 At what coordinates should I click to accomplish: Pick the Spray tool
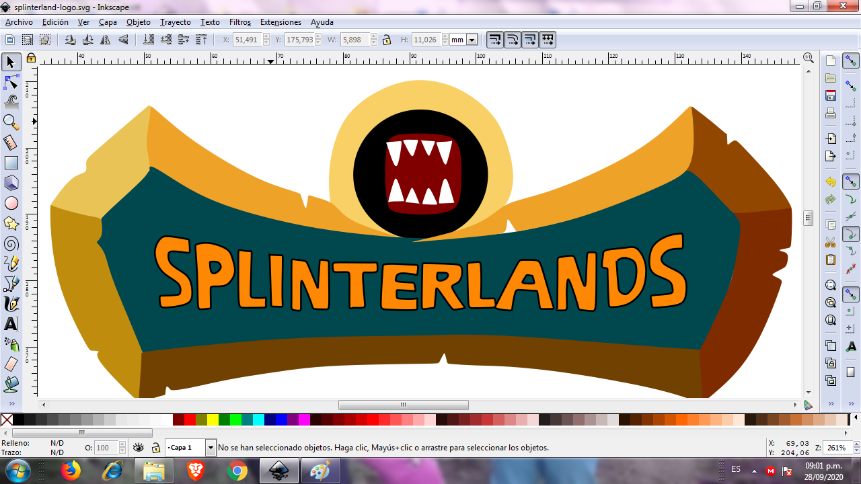11,344
